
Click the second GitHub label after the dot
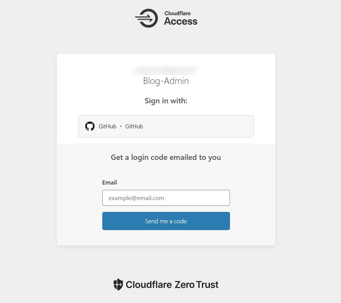pos(134,126)
